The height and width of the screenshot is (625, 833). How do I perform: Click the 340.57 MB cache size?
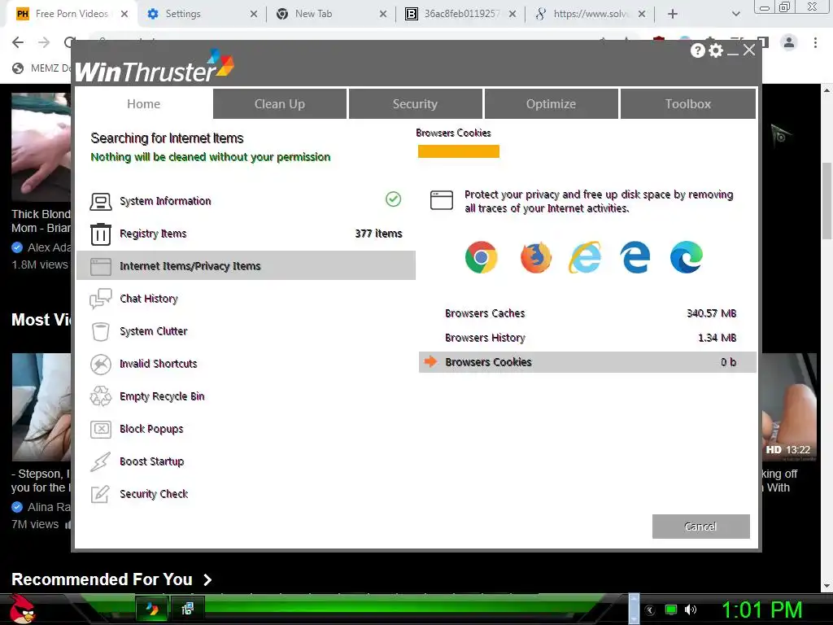711,313
